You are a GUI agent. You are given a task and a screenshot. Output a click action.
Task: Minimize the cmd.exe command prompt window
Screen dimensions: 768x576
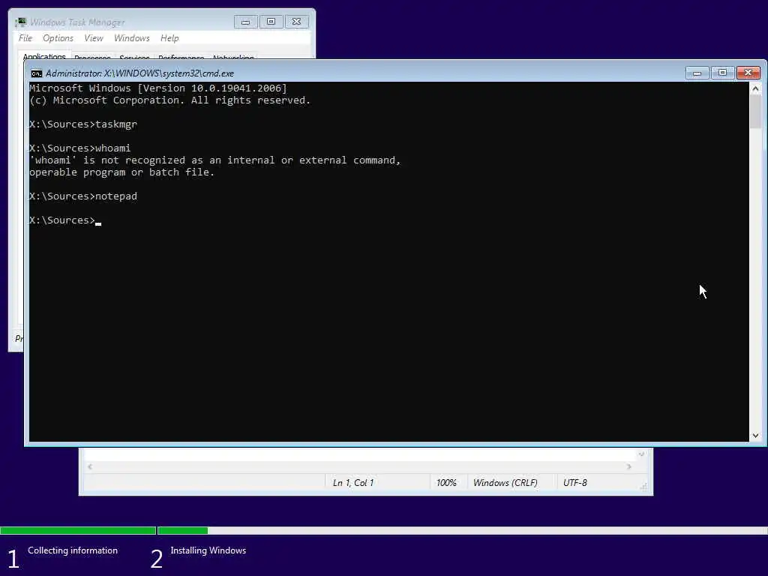click(x=697, y=73)
